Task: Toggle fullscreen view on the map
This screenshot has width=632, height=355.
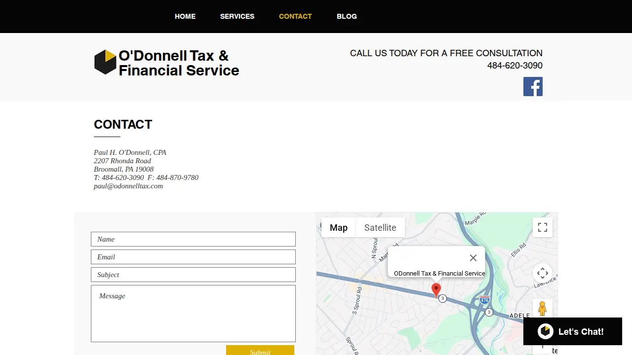Action: [x=543, y=227]
